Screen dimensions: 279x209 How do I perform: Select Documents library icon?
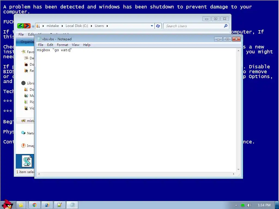coord(26,89)
